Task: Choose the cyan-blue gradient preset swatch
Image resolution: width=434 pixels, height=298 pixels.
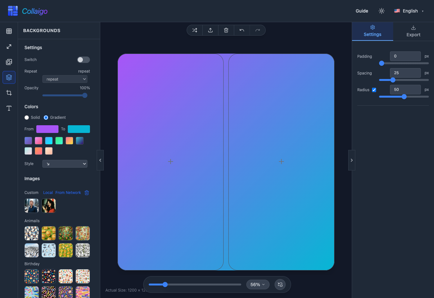Action: coord(49,141)
